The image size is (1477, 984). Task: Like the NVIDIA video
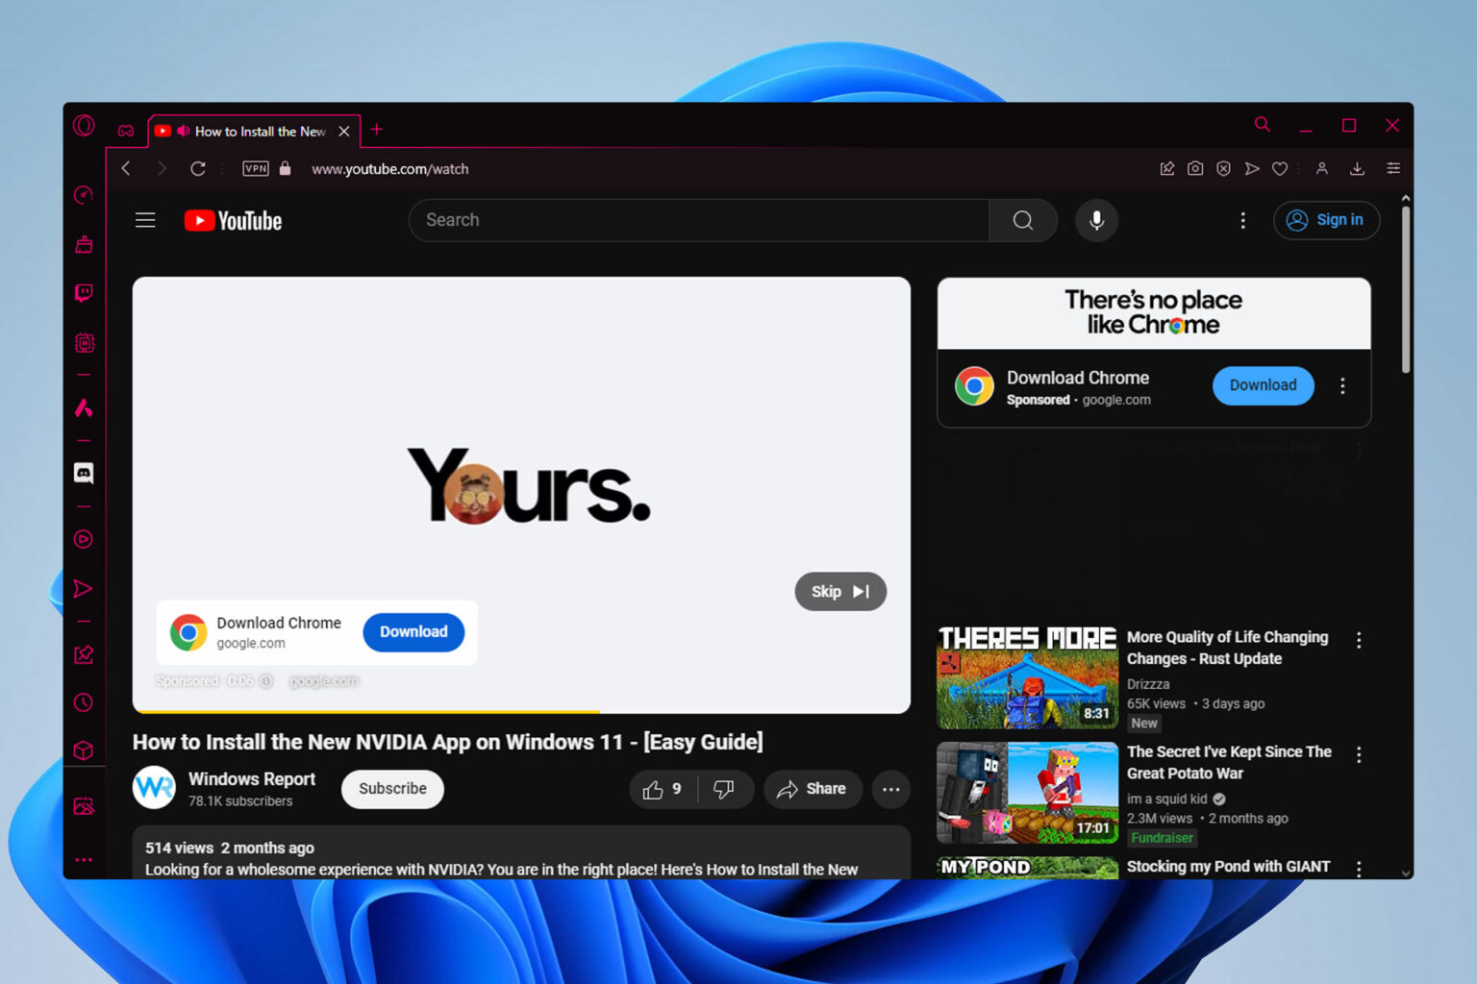click(662, 789)
